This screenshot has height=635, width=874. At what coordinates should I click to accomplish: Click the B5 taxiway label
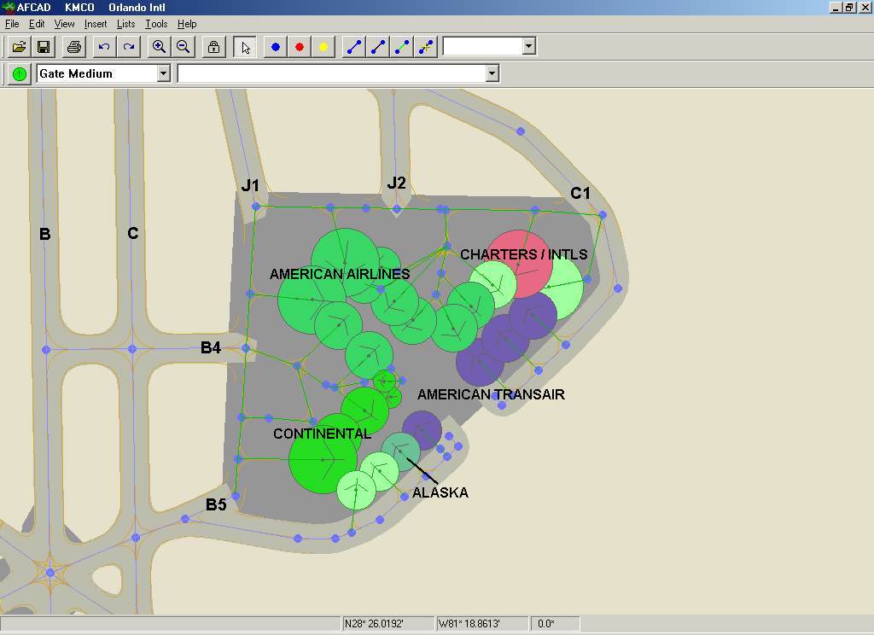[216, 504]
